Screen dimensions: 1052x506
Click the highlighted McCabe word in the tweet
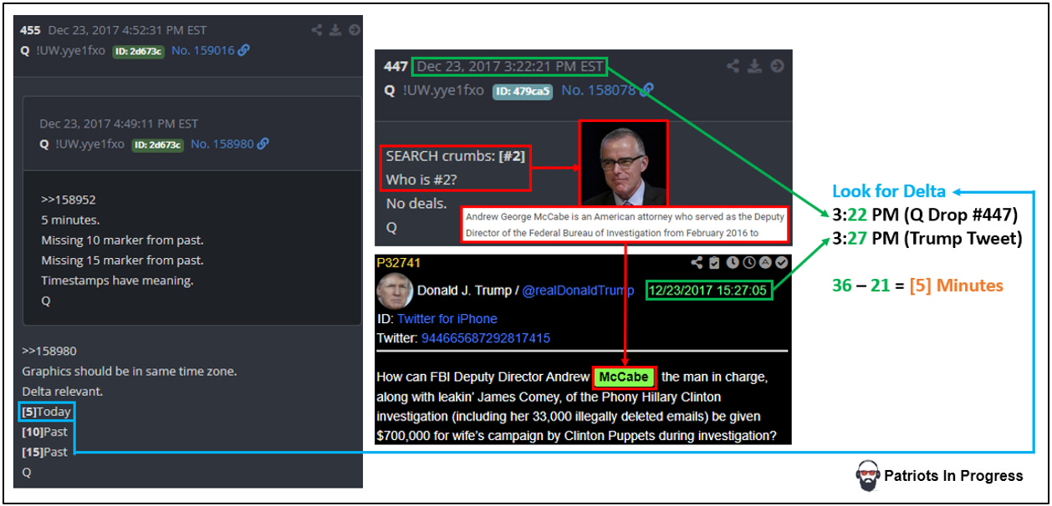coord(625,377)
